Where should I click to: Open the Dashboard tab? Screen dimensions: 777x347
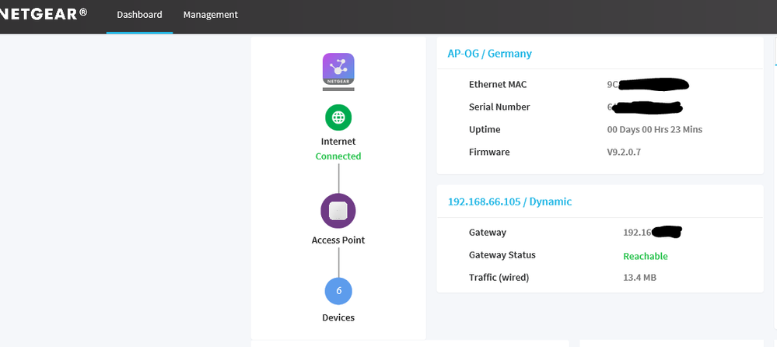139,15
